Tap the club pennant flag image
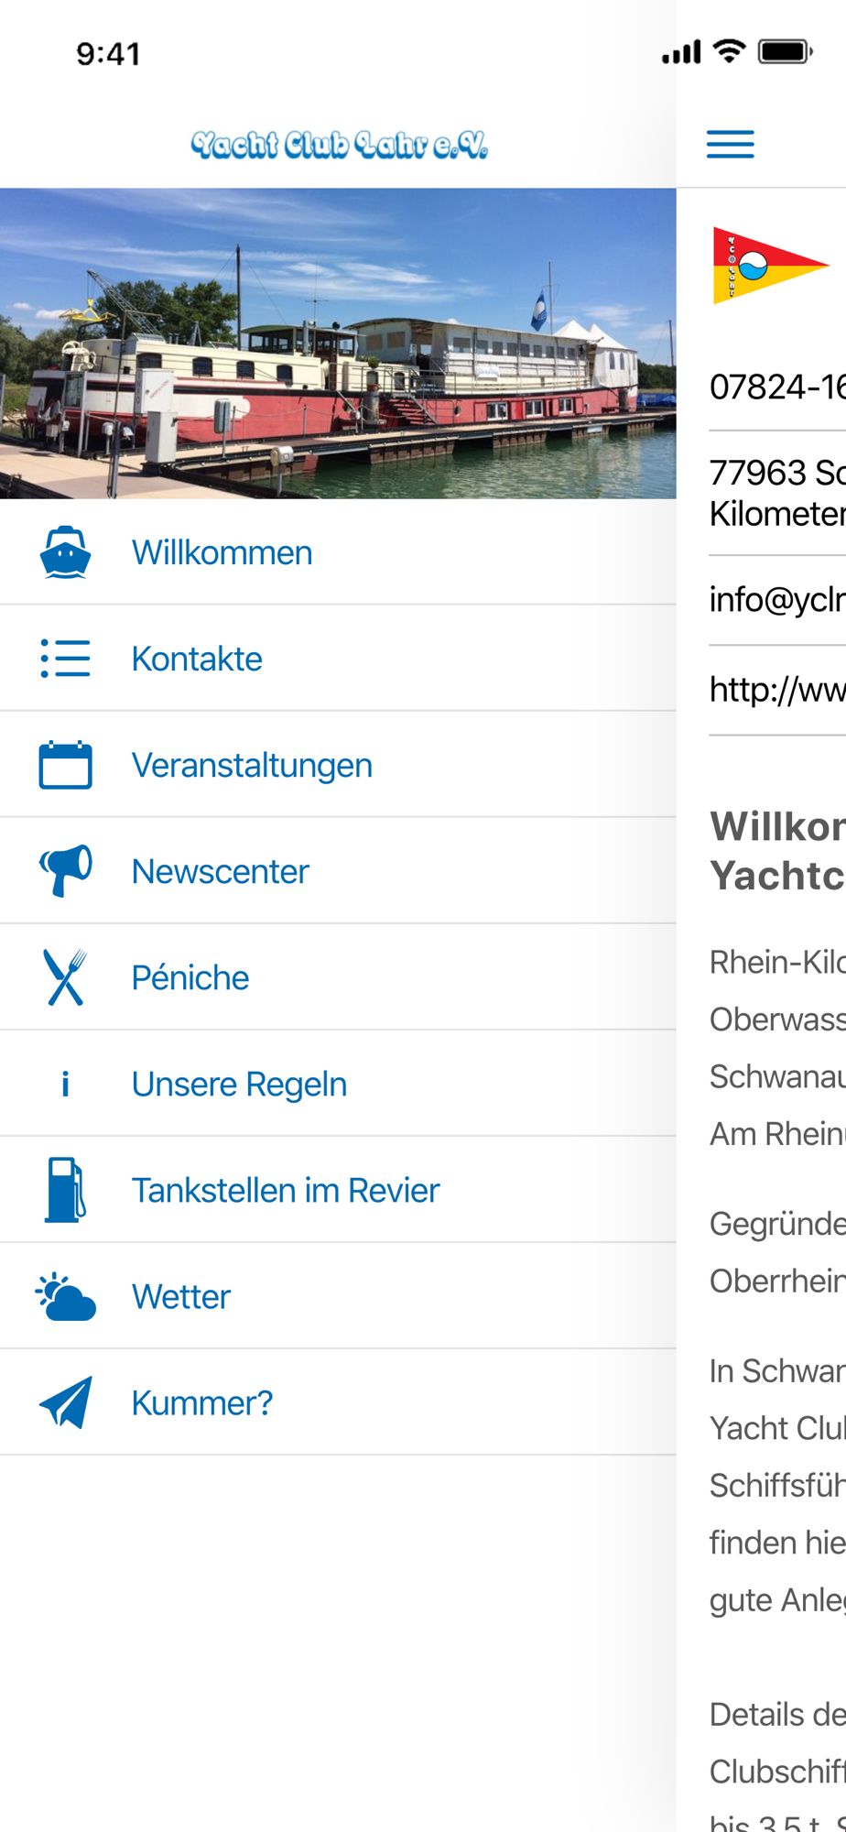The width and height of the screenshot is (846, 1832). [x=771, y=266]
